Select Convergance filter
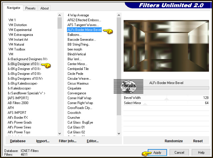The image size is (213, 158). pyautogui.click(x=77, y=93)
